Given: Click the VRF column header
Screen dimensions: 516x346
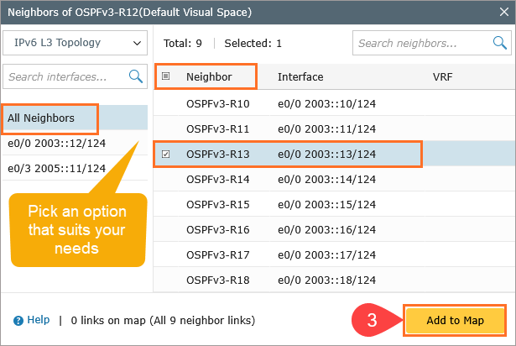Looking at the screenshot, I should [442, 76].
